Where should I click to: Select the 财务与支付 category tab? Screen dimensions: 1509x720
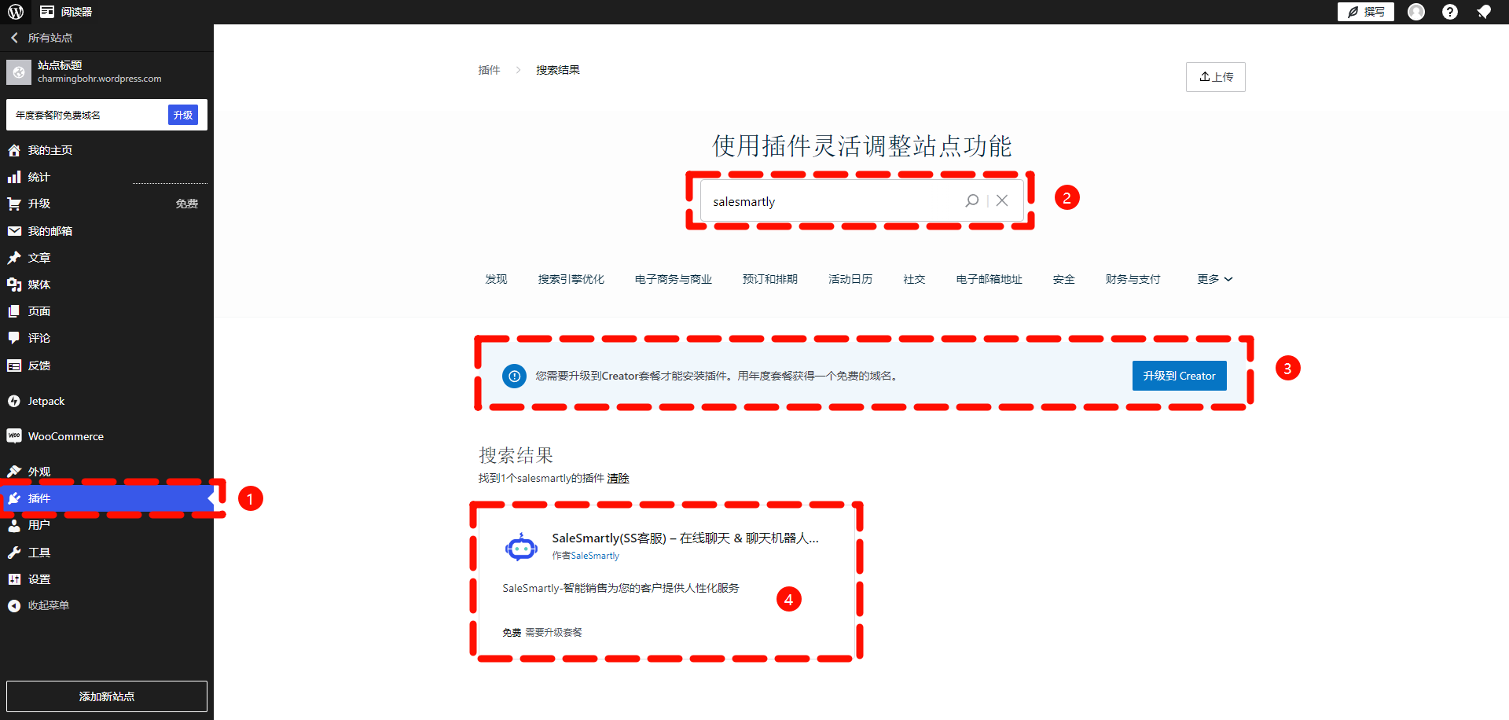coord(1133,279)
